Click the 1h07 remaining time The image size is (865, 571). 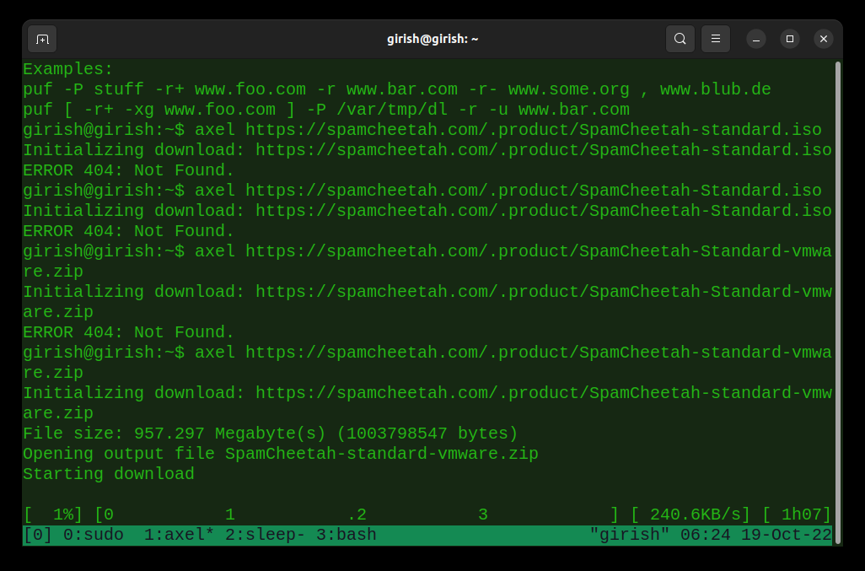(x=797, y=514)
